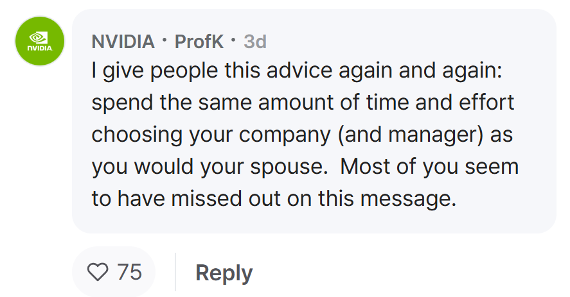Like the comment with the heart icon
This screenshot has width=570, height=297.
point(98,272)
